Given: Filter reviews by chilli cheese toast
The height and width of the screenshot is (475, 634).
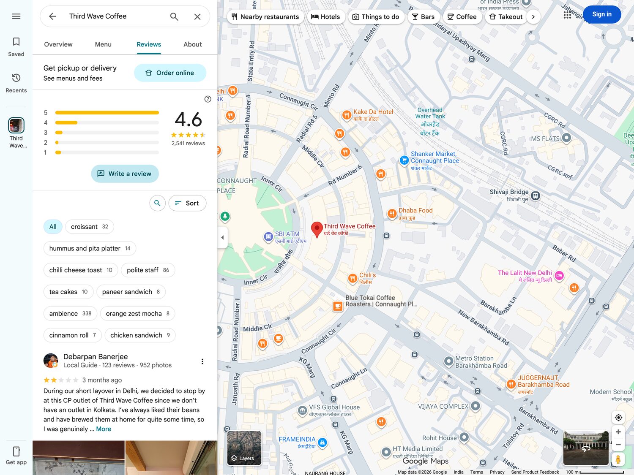Looking at the screenshot, I should pyautogui.click(x=81, y=270).
